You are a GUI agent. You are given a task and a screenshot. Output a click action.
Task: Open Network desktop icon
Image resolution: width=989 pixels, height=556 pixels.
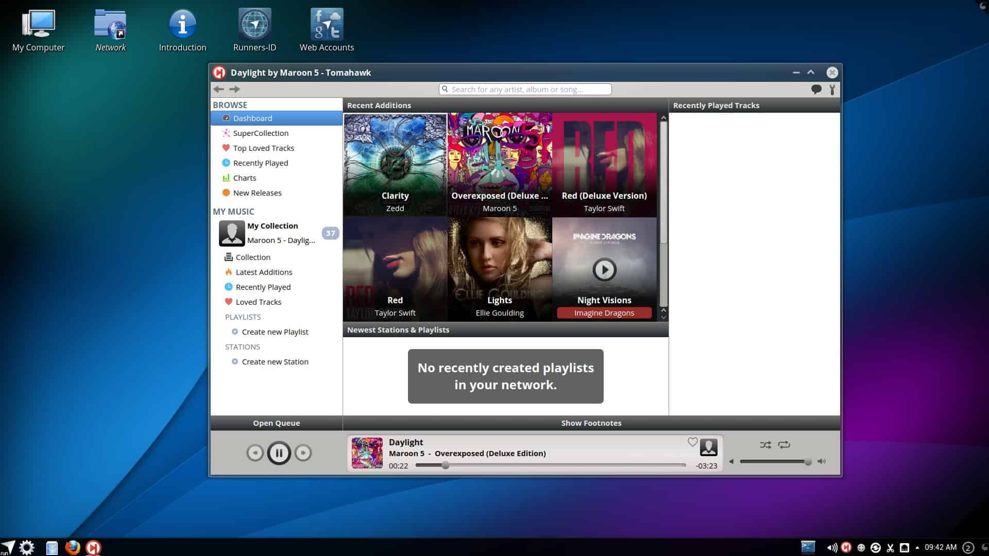[110, 31]
